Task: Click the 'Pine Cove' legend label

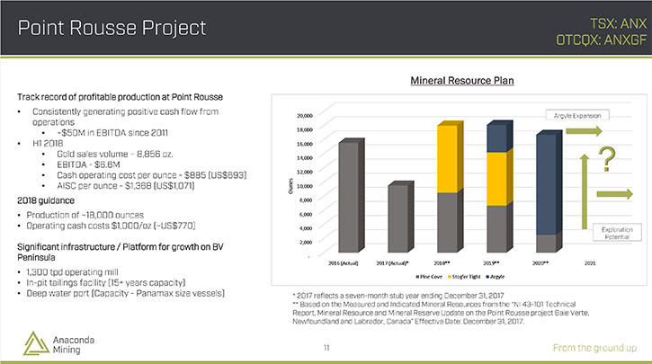Action: pos(431,277)
